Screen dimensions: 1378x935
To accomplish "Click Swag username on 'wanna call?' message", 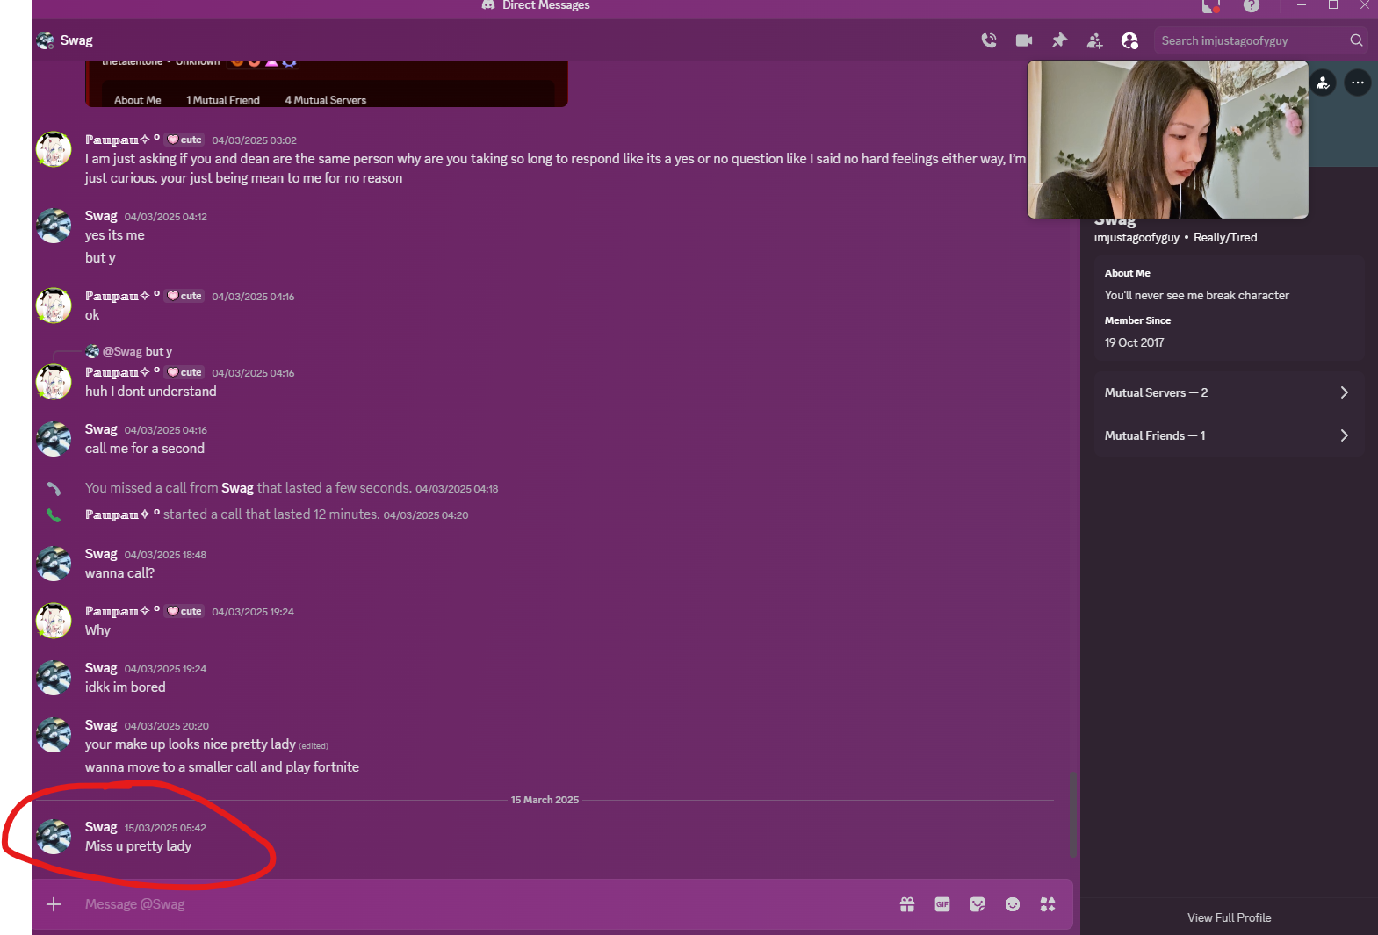I will click(x=101, y=554).
